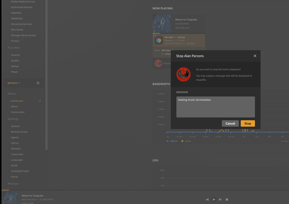Screen dimensions: 289x204
Task: Toggle the LOCAL legend dot
Action: pyautogui.click(x=182, y=141)
